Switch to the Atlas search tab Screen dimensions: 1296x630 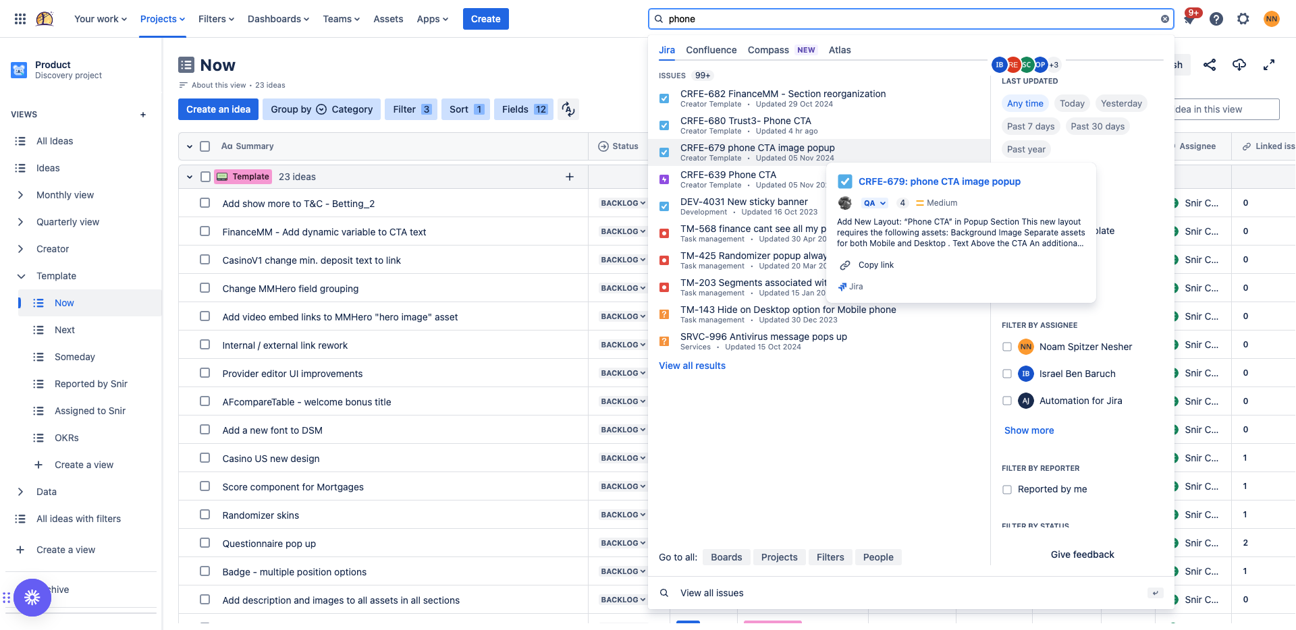click(x=840, y=50)
